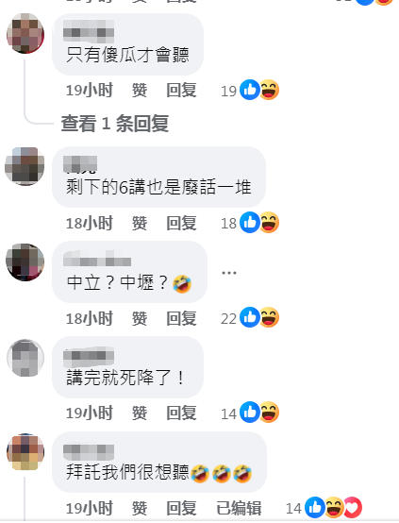Open commenter name above 中立？中壢？

click(97, 260)
